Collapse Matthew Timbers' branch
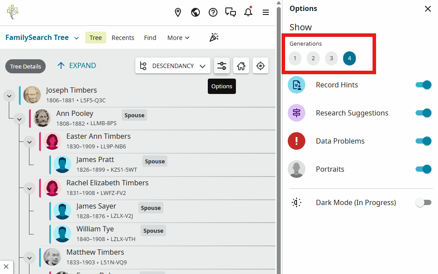The width and height of the screenshot is (438, 274). pyautogui.click(x=29, y=258)
